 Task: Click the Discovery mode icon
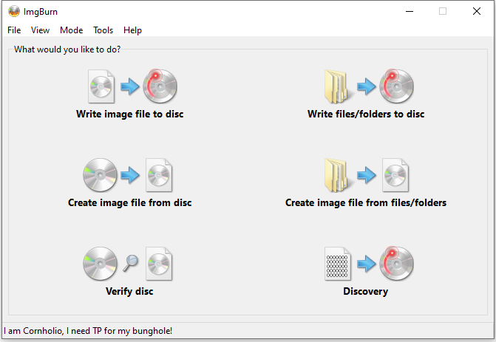click(x=366, y=264)
